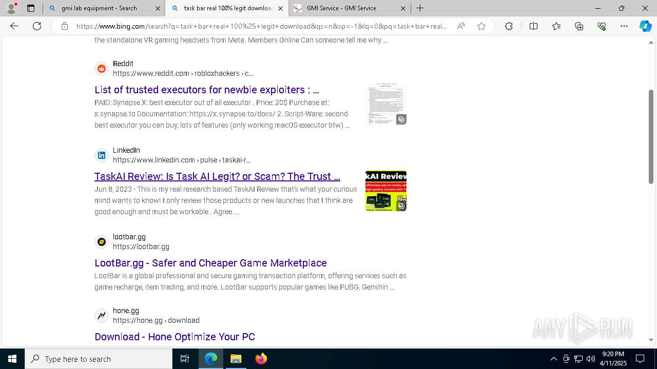The width and height of the screenshot is (657, 369).
Task: Open LootBar.gg Safer and Cheaper result
Action: [x=210, y=263]
